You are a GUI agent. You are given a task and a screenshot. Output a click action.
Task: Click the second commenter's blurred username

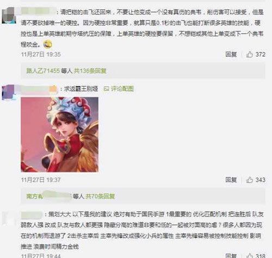39,89
